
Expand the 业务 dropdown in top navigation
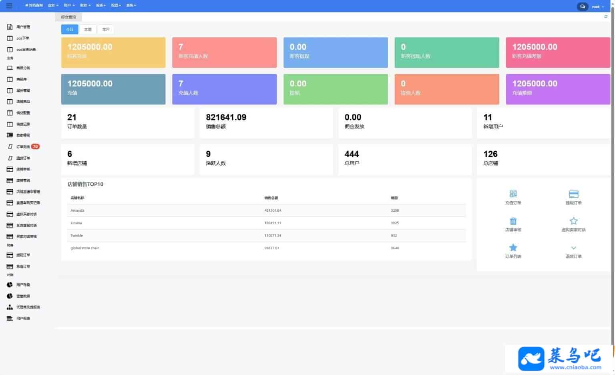point(53,6)
